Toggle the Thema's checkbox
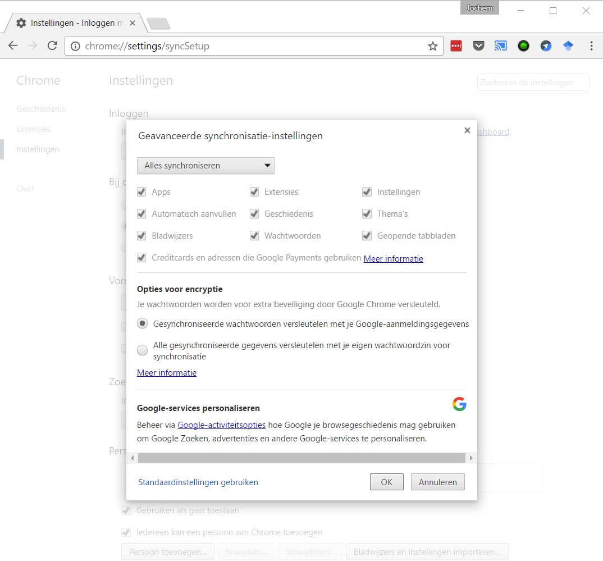 pyautogui.click(x=367, y=214)
